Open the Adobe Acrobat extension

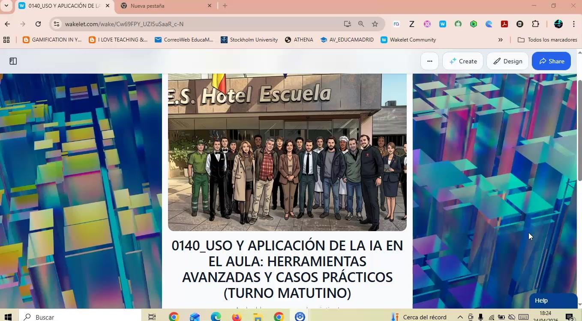[x=504, y=24]
